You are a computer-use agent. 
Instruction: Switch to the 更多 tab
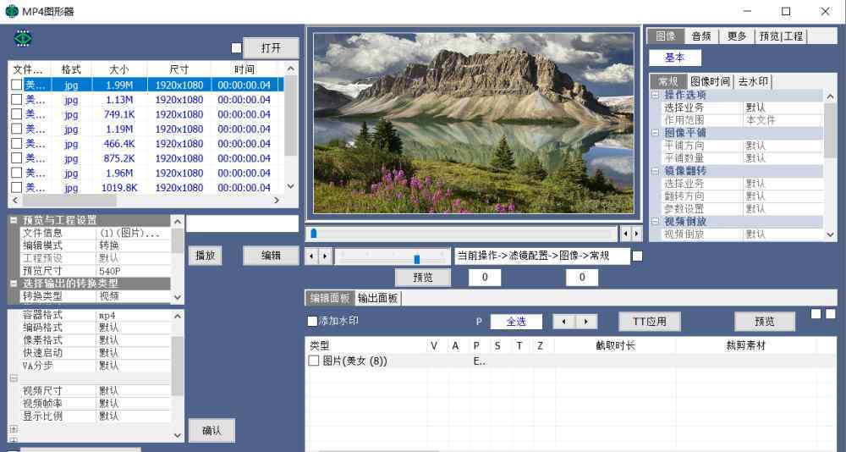point(737,36)
